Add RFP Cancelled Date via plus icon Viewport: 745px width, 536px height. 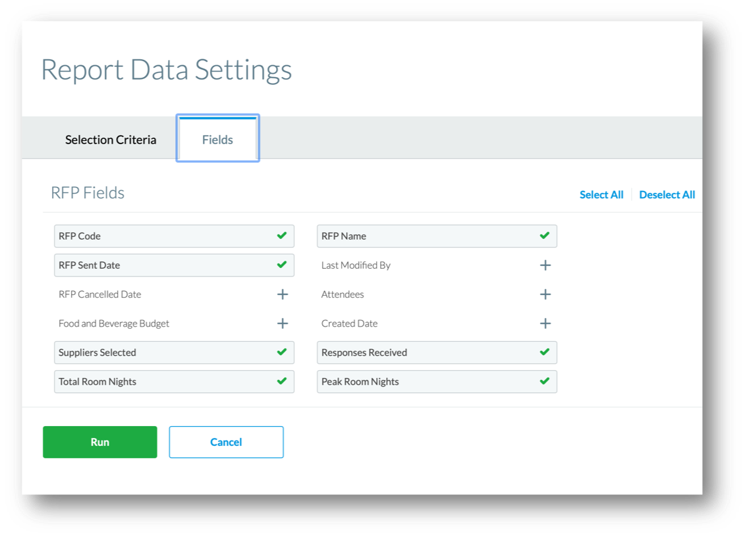point(283,294)
